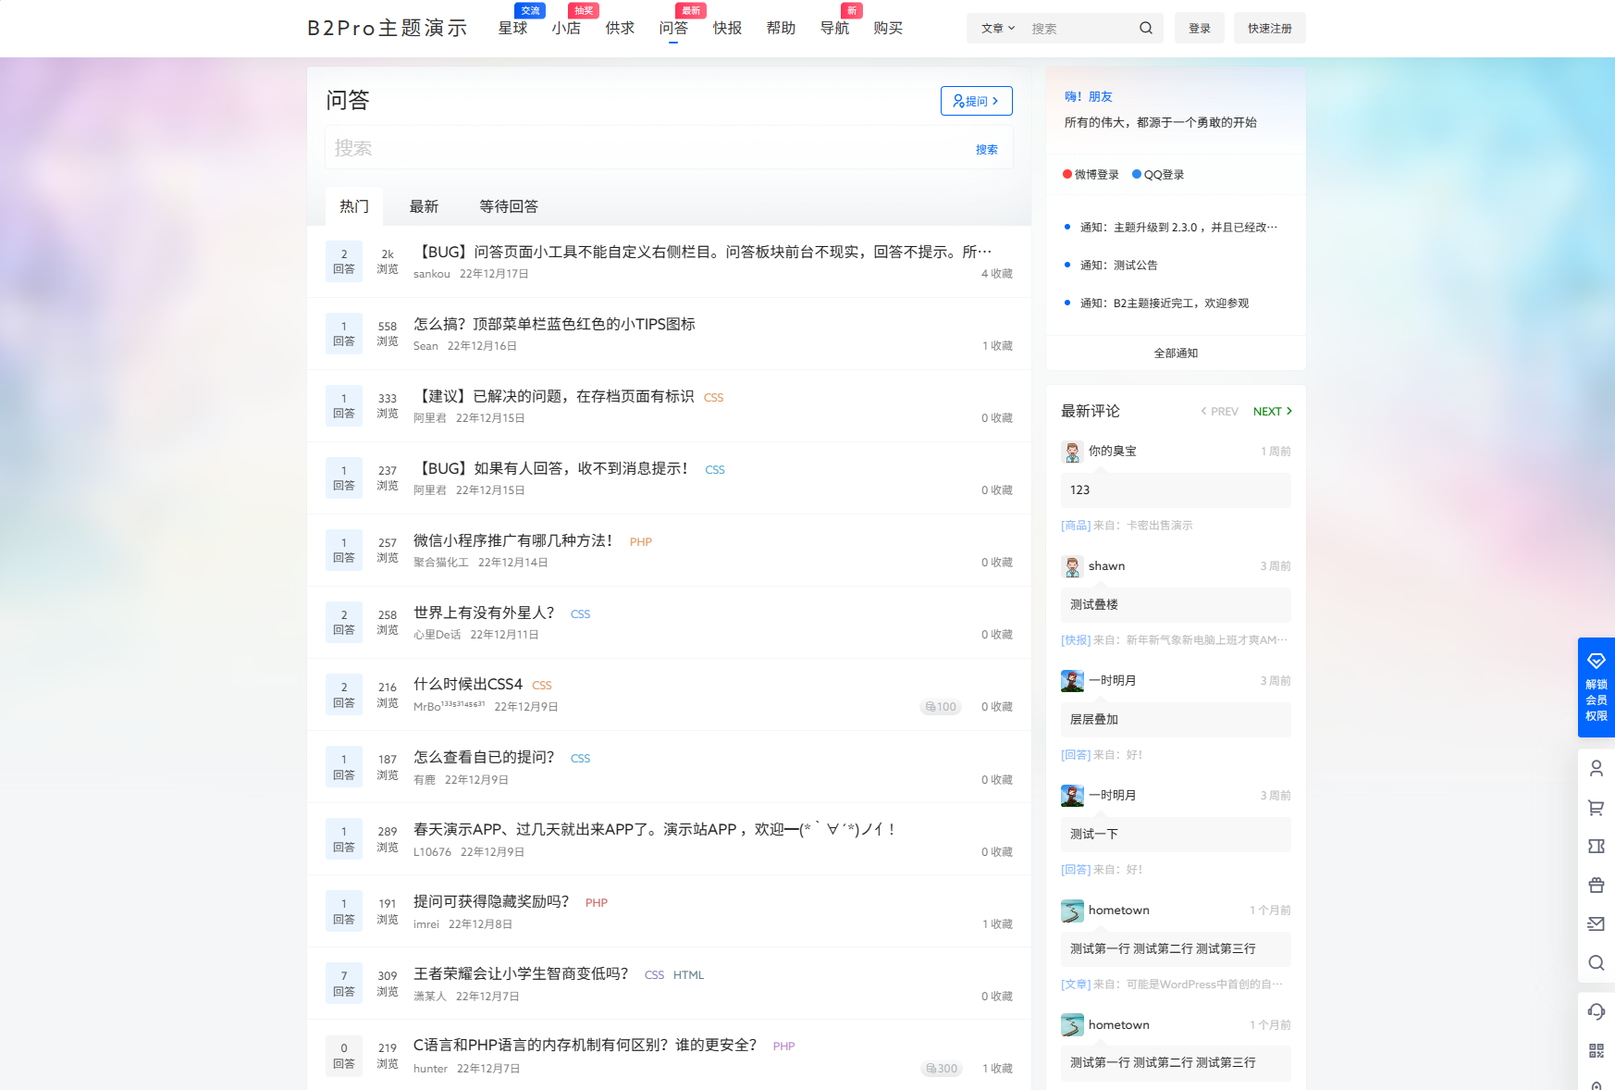Switch to the 等待回答 tab
The height and width of the screenshot is (1090, 1615).
click(508, 206)
